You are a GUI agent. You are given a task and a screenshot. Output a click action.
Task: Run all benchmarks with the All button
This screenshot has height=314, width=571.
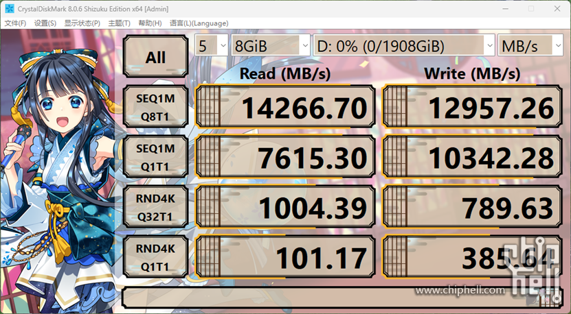click(155, 56)
